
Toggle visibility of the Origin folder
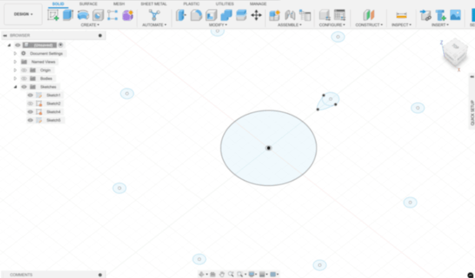tap(24, 70)
